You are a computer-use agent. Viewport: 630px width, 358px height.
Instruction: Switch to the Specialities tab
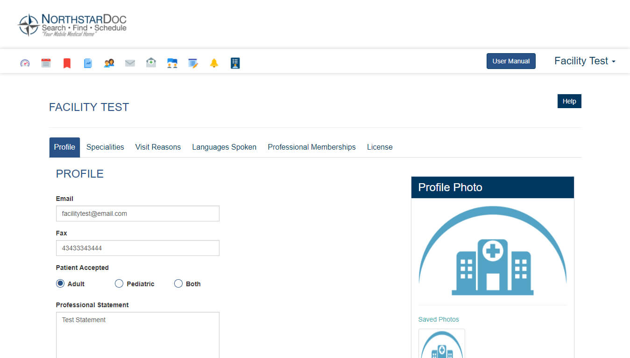tap(105, 147)
